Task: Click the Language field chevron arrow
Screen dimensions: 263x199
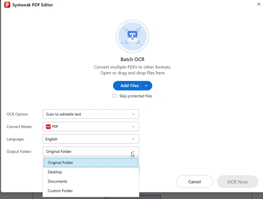Action: (x=133, y=139)
